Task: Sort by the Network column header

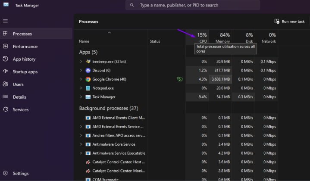Action: pos(266,37)
